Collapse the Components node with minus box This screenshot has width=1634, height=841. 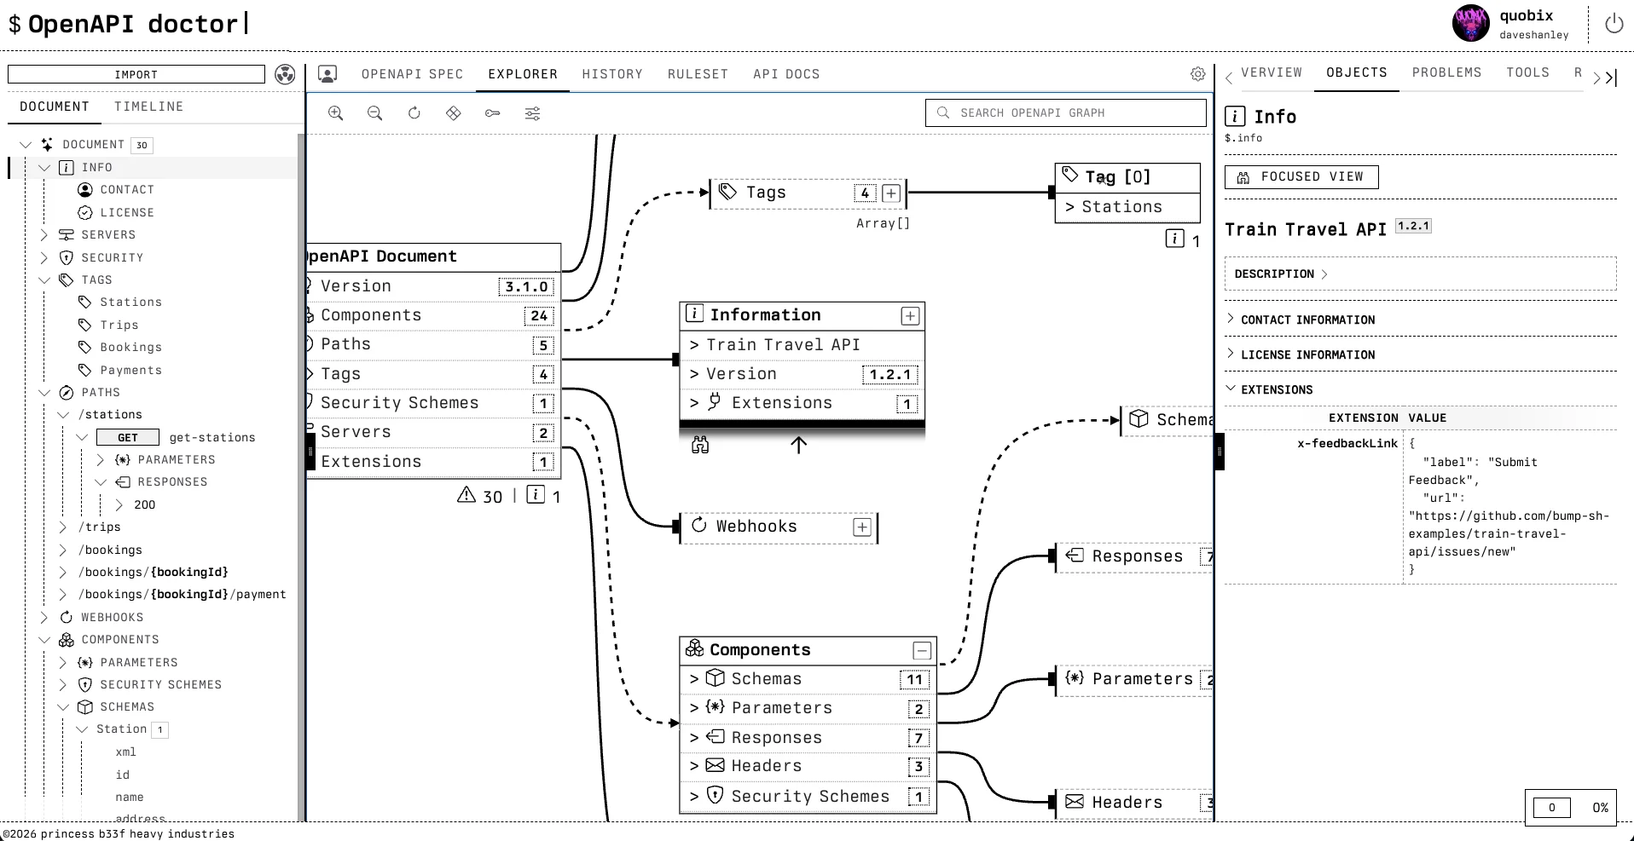(x=922, y=651)
